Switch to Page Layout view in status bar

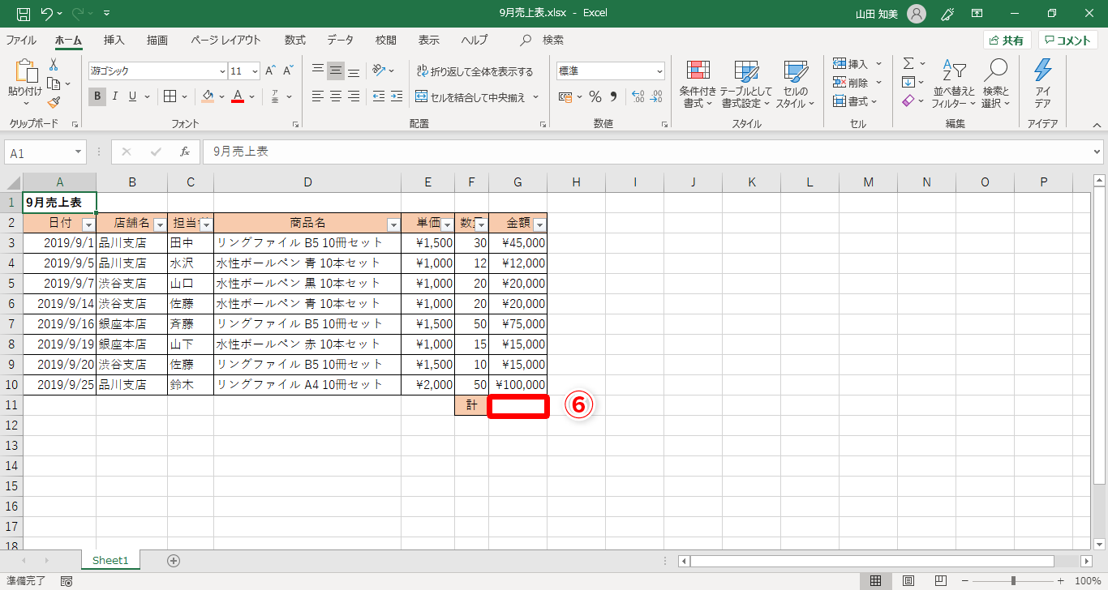908,581
